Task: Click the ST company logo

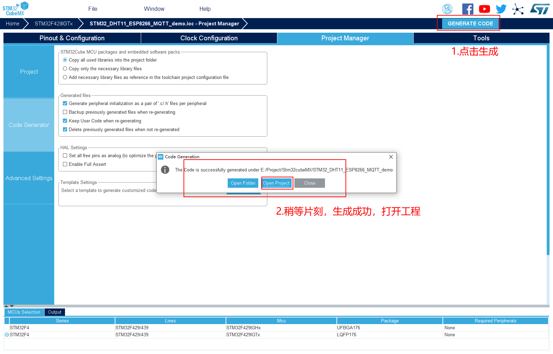Action: (x=540, y=9)
